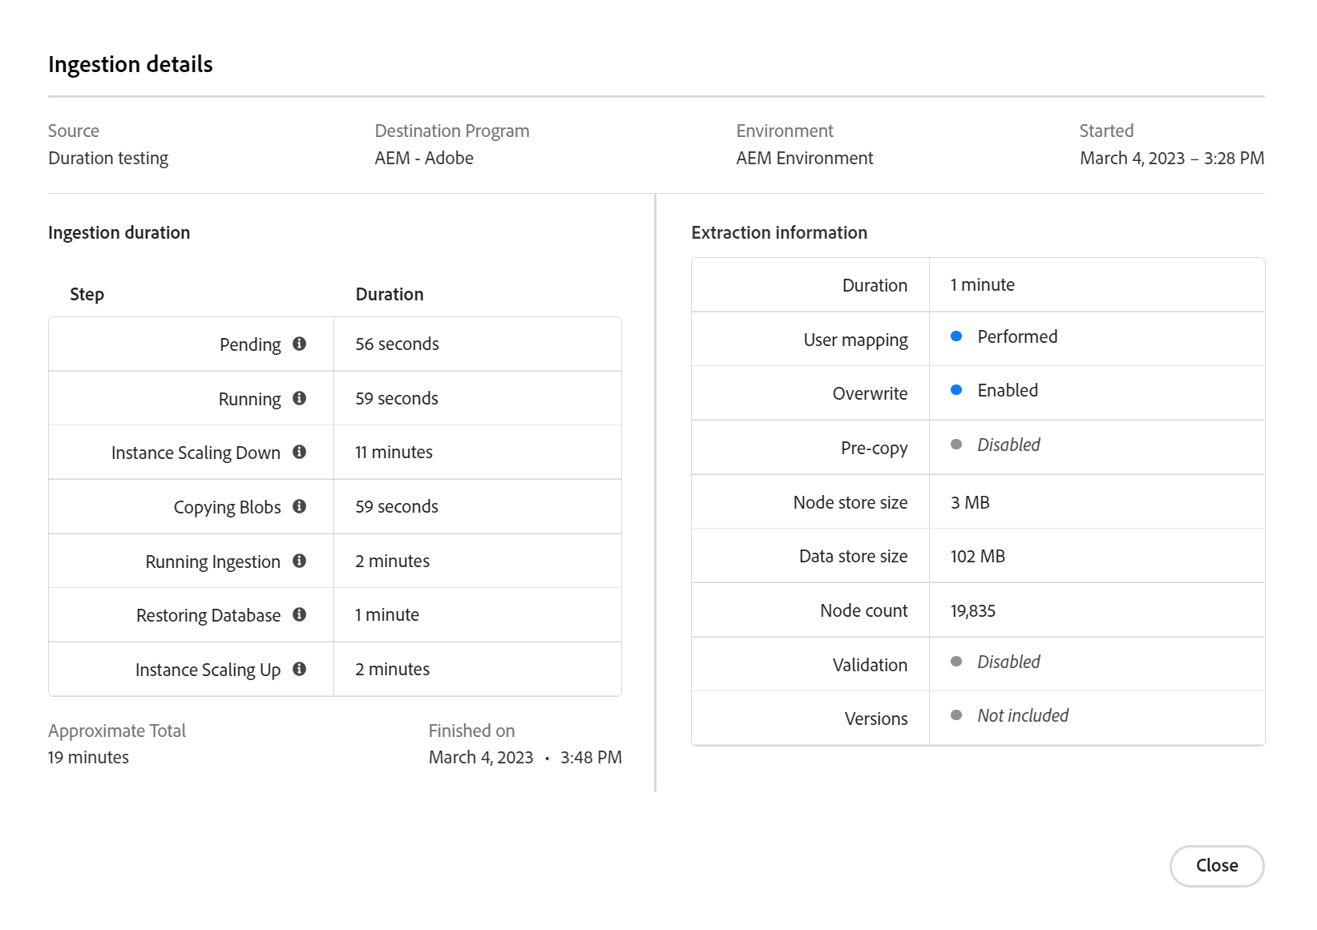Click the Step column header
The height and width of the screenshot is (930, 1317).
[x=87, y=294]
